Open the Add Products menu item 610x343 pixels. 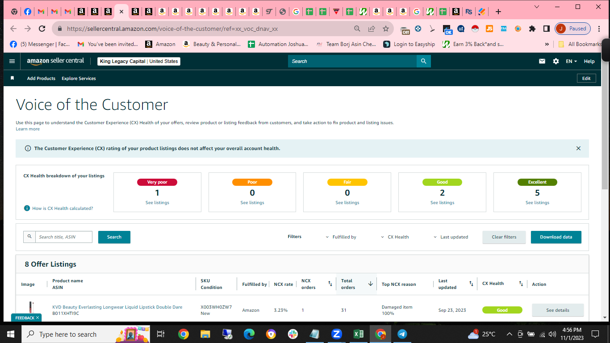coord(41,78)
